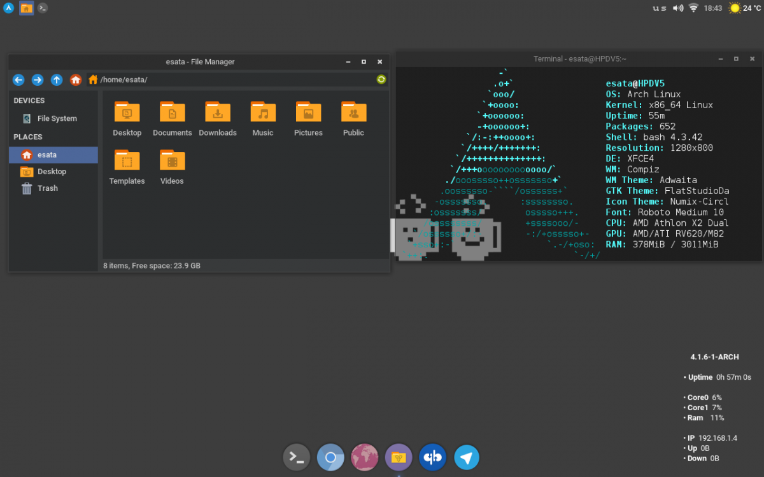Click the 'esata - File Manager' title bar
Image resolution: width=764 pixels, height=477 pixels.
(x=199, y=62)
